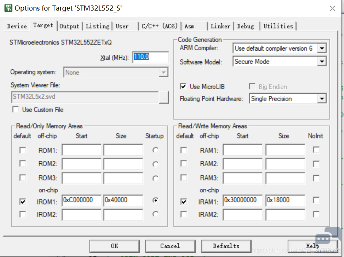The width and height of the screenshot is (344, 257).
Task: Toggle the IRAM1 default checkbox
Action: click(x=184, y=201)
